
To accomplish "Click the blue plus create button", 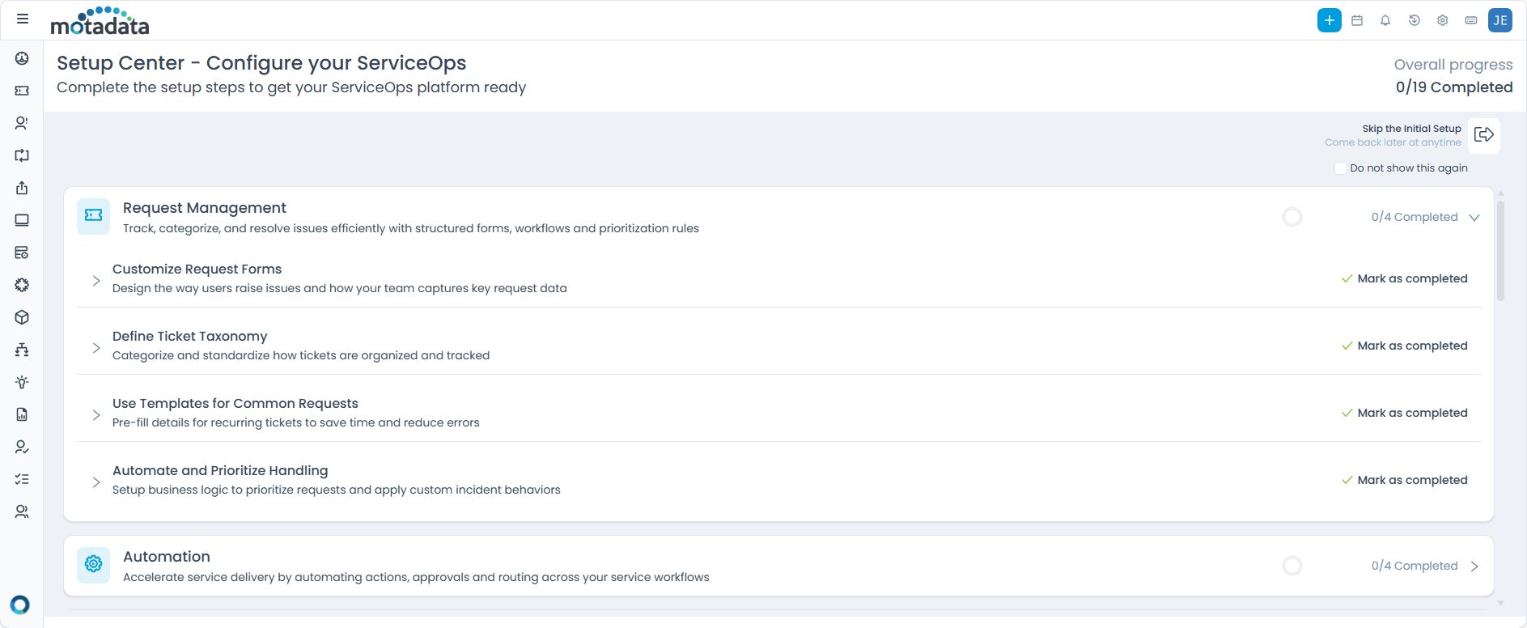I will pos(1329,20).
